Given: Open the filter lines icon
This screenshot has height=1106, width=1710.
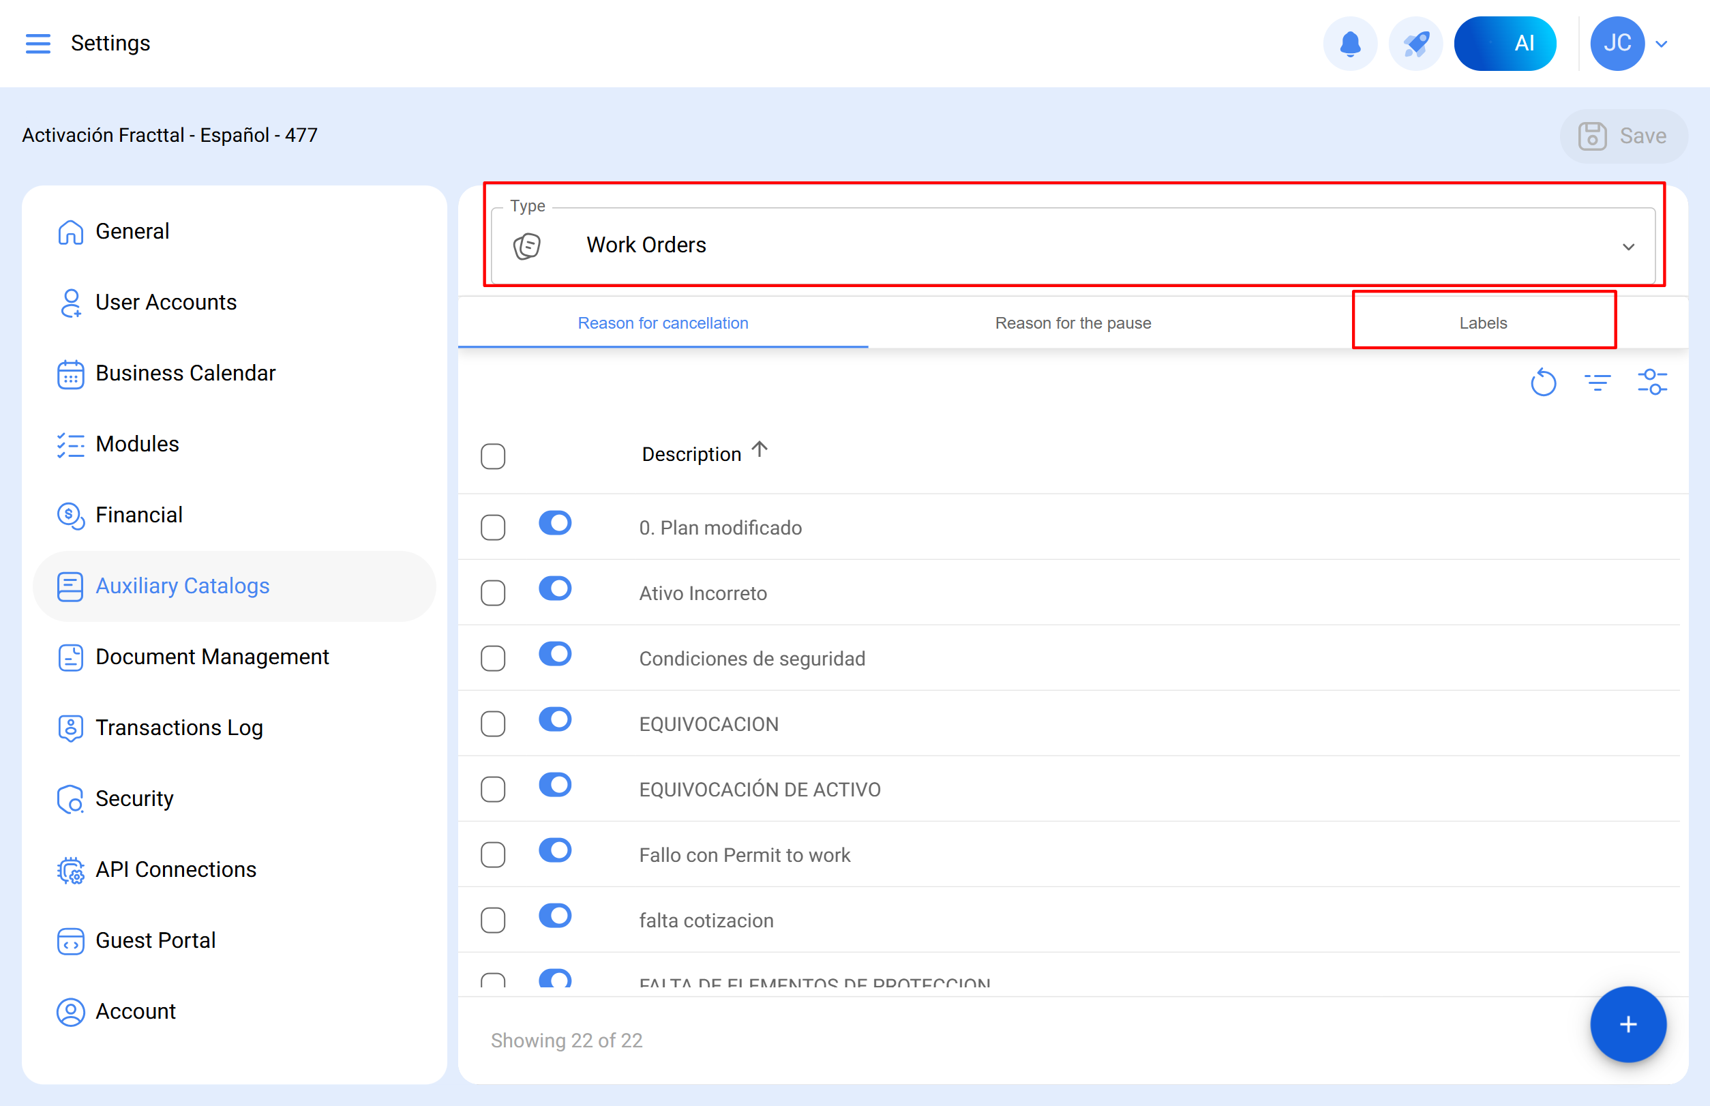Looking at the screenshot, I should click(x=1597, y=383).
